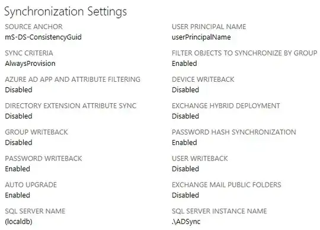Image resolution: width=320 pixels, height=230 pixels.
Task: Select the (localdb) SQL server name
Action: point(18,222)
